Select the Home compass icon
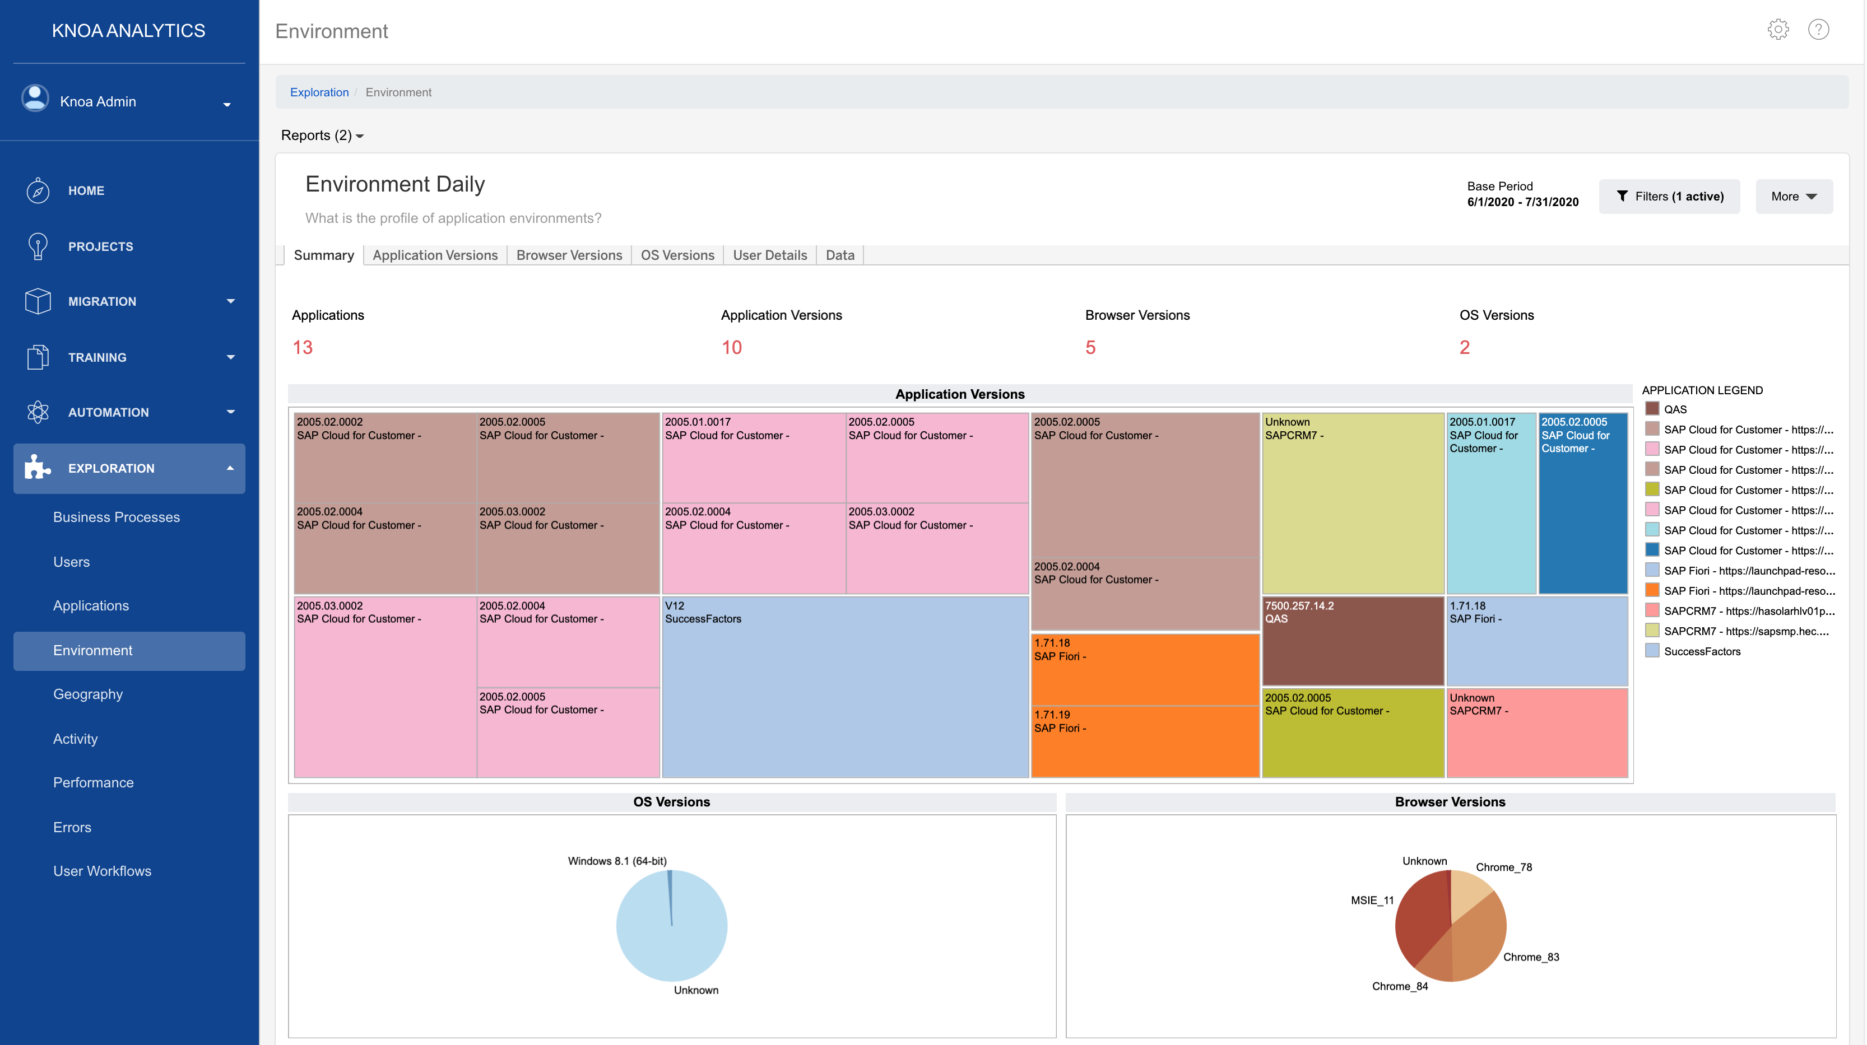 click(x=38, y=190)
